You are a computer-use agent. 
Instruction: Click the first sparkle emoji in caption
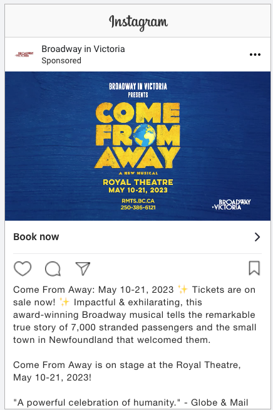pyautogui.click(x=183, y=290)
